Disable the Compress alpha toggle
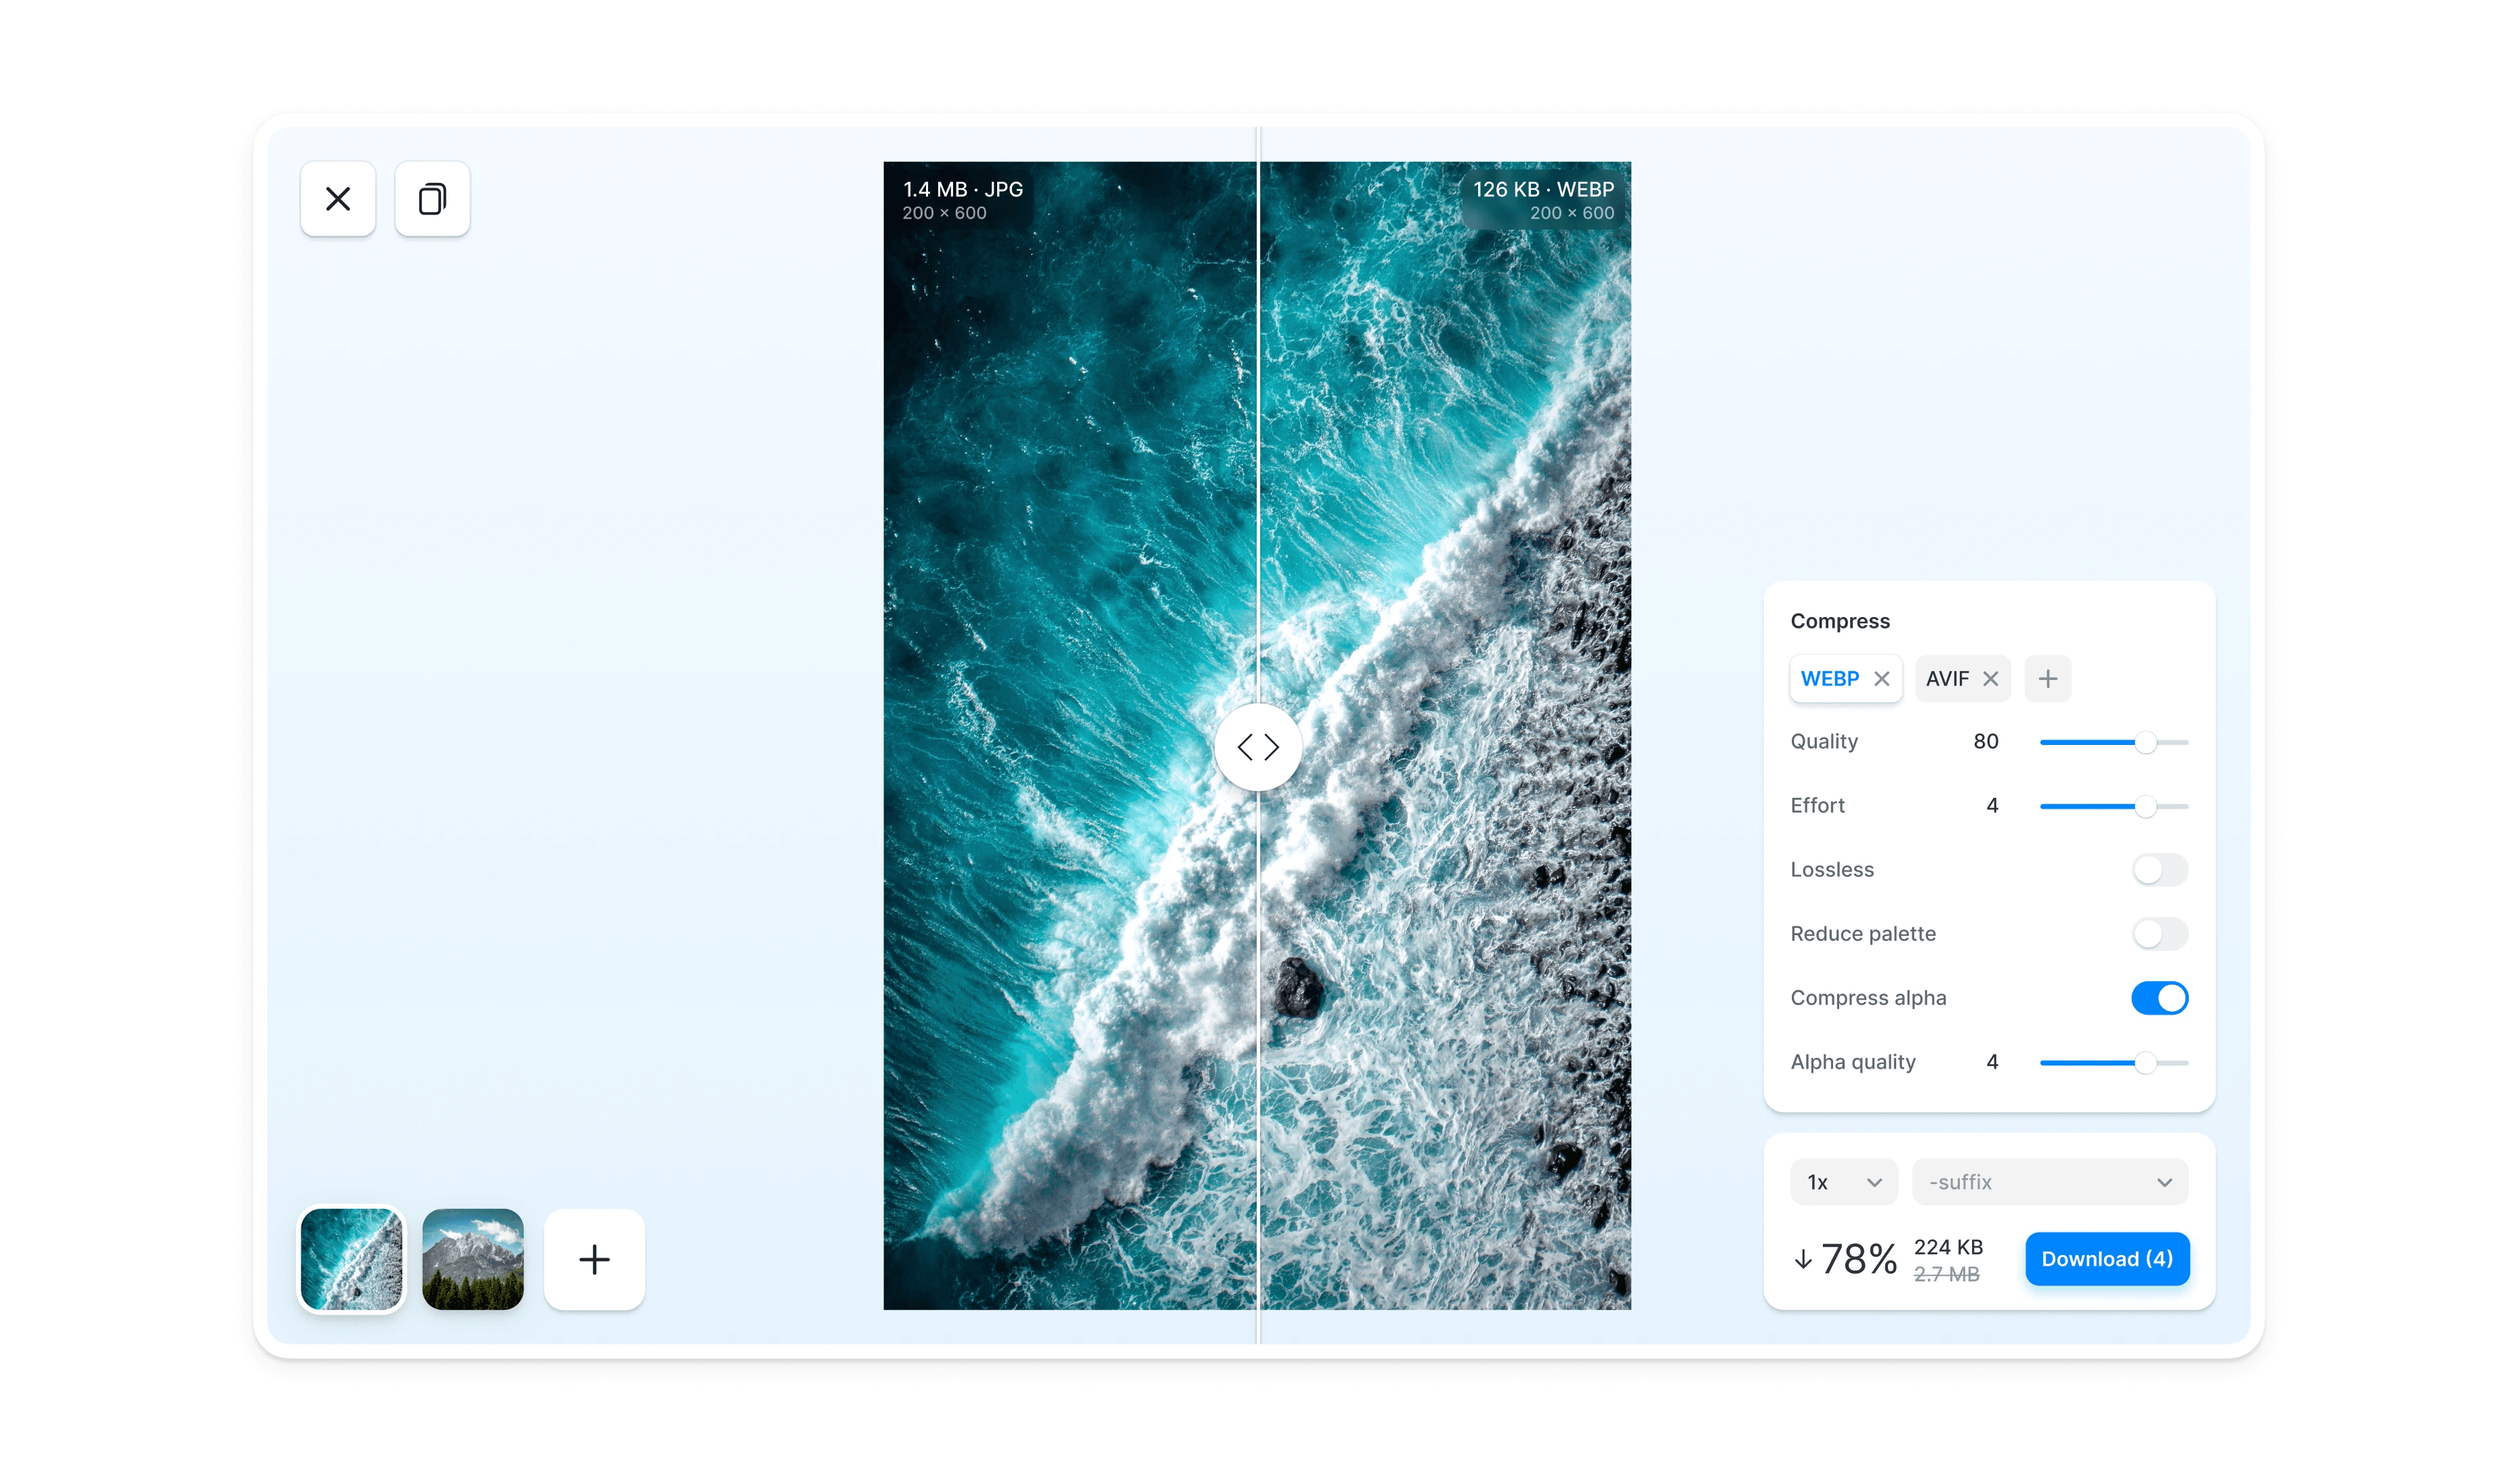This screenshot has height=1471, width=2520. click(x=2159, y=998)
